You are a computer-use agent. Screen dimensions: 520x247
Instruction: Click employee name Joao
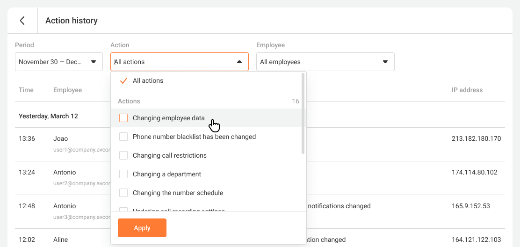(x=61, y=138)
